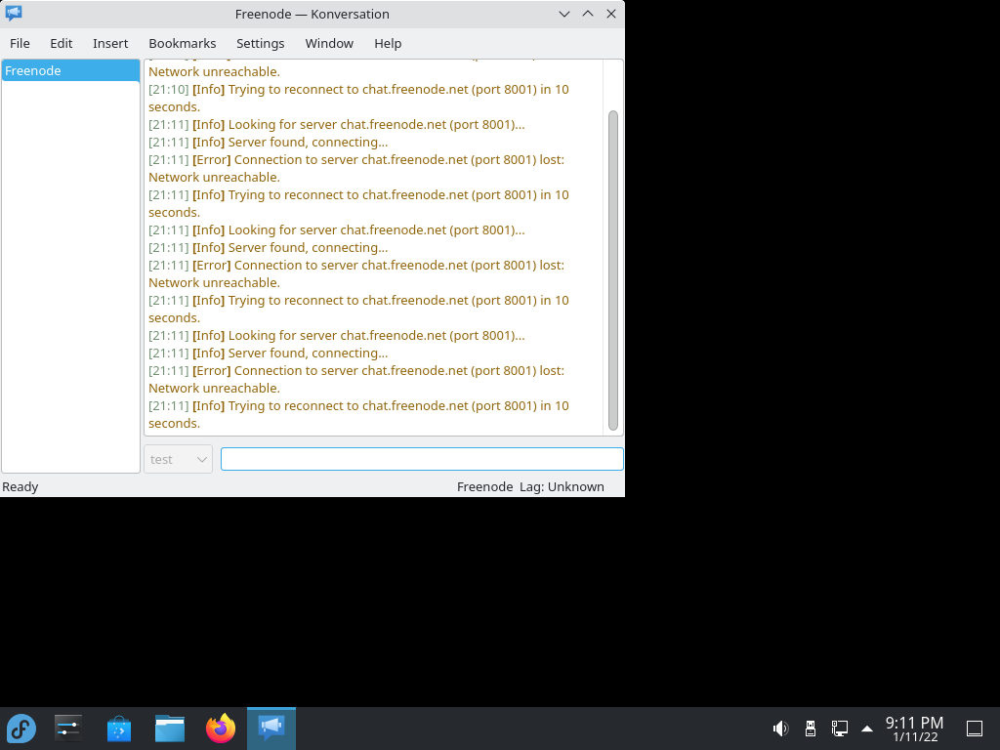Click the show desktop button
The image size is (1000, 750).
pos(975,729)
